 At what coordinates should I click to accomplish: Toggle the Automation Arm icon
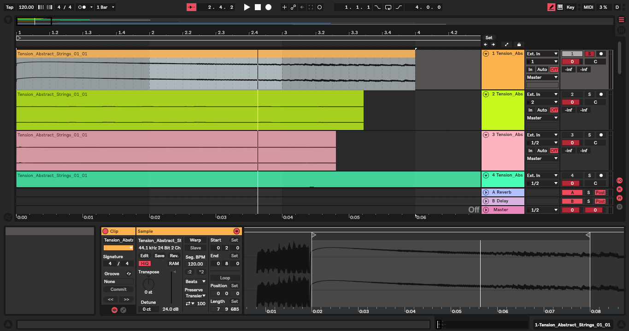[293, 7]
